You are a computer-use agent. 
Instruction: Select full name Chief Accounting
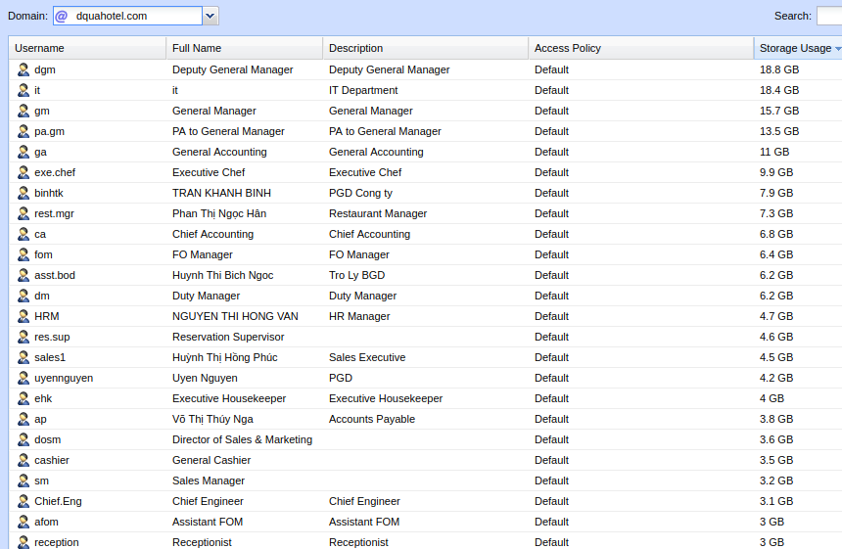(212, 234)
